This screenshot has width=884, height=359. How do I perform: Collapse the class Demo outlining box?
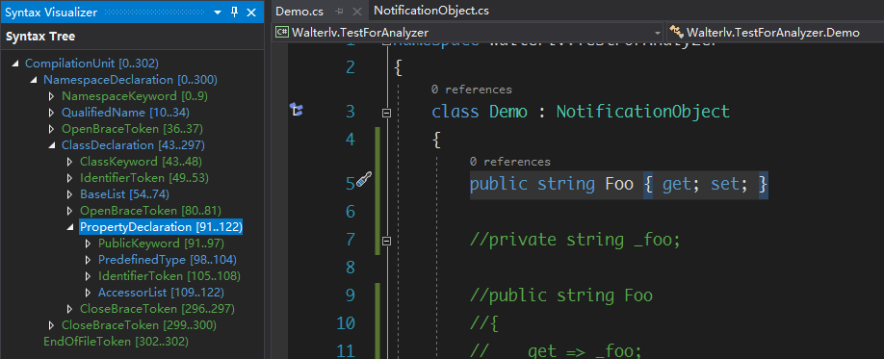tap(387, 113)
